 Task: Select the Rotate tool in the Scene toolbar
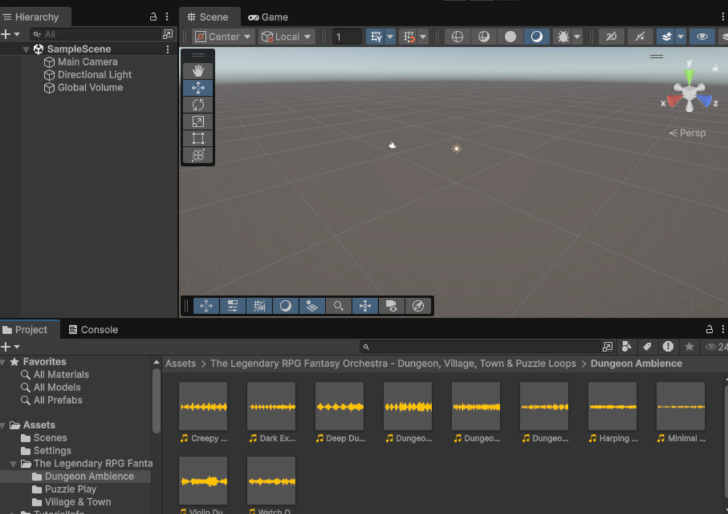pyautogui.click(x=198, y=105)
